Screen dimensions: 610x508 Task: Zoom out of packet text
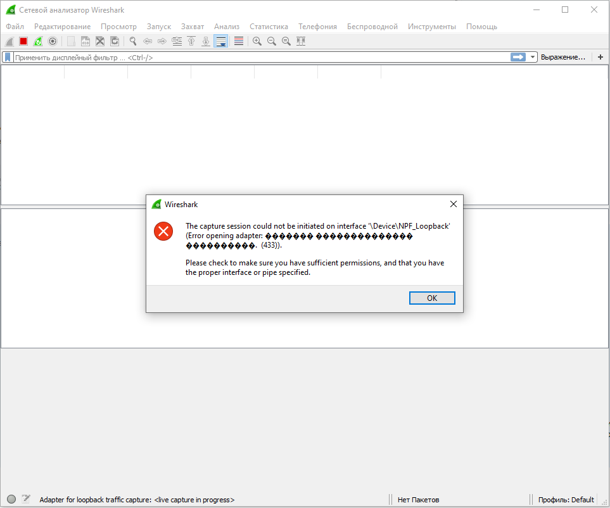(x=272, y=41)
